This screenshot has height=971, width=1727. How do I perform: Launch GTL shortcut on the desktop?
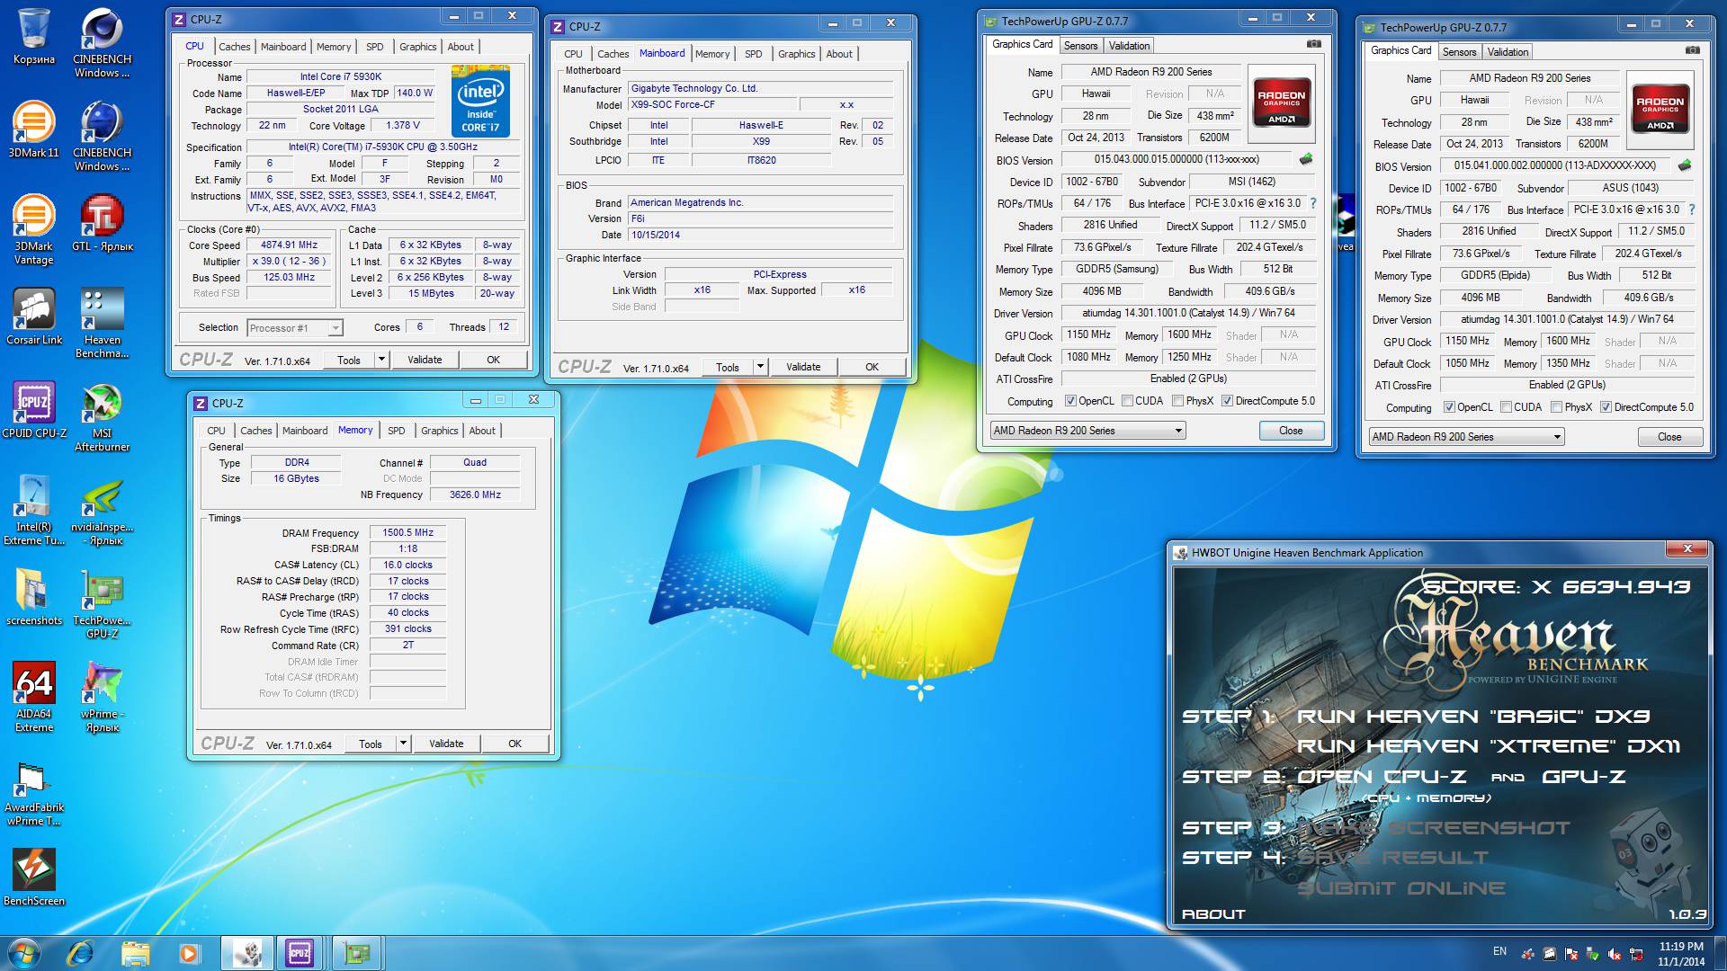103,222
